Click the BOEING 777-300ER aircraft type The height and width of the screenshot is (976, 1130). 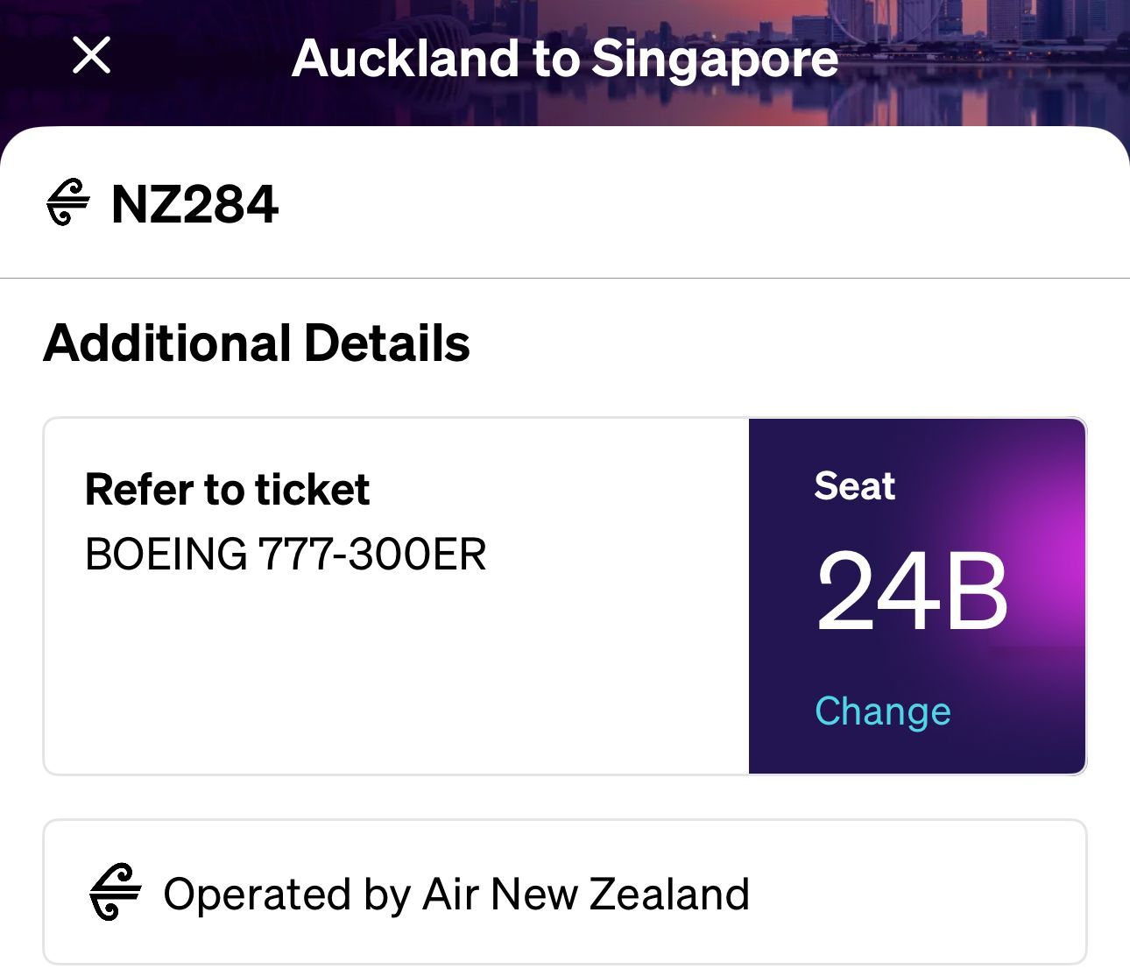point(286,554)
